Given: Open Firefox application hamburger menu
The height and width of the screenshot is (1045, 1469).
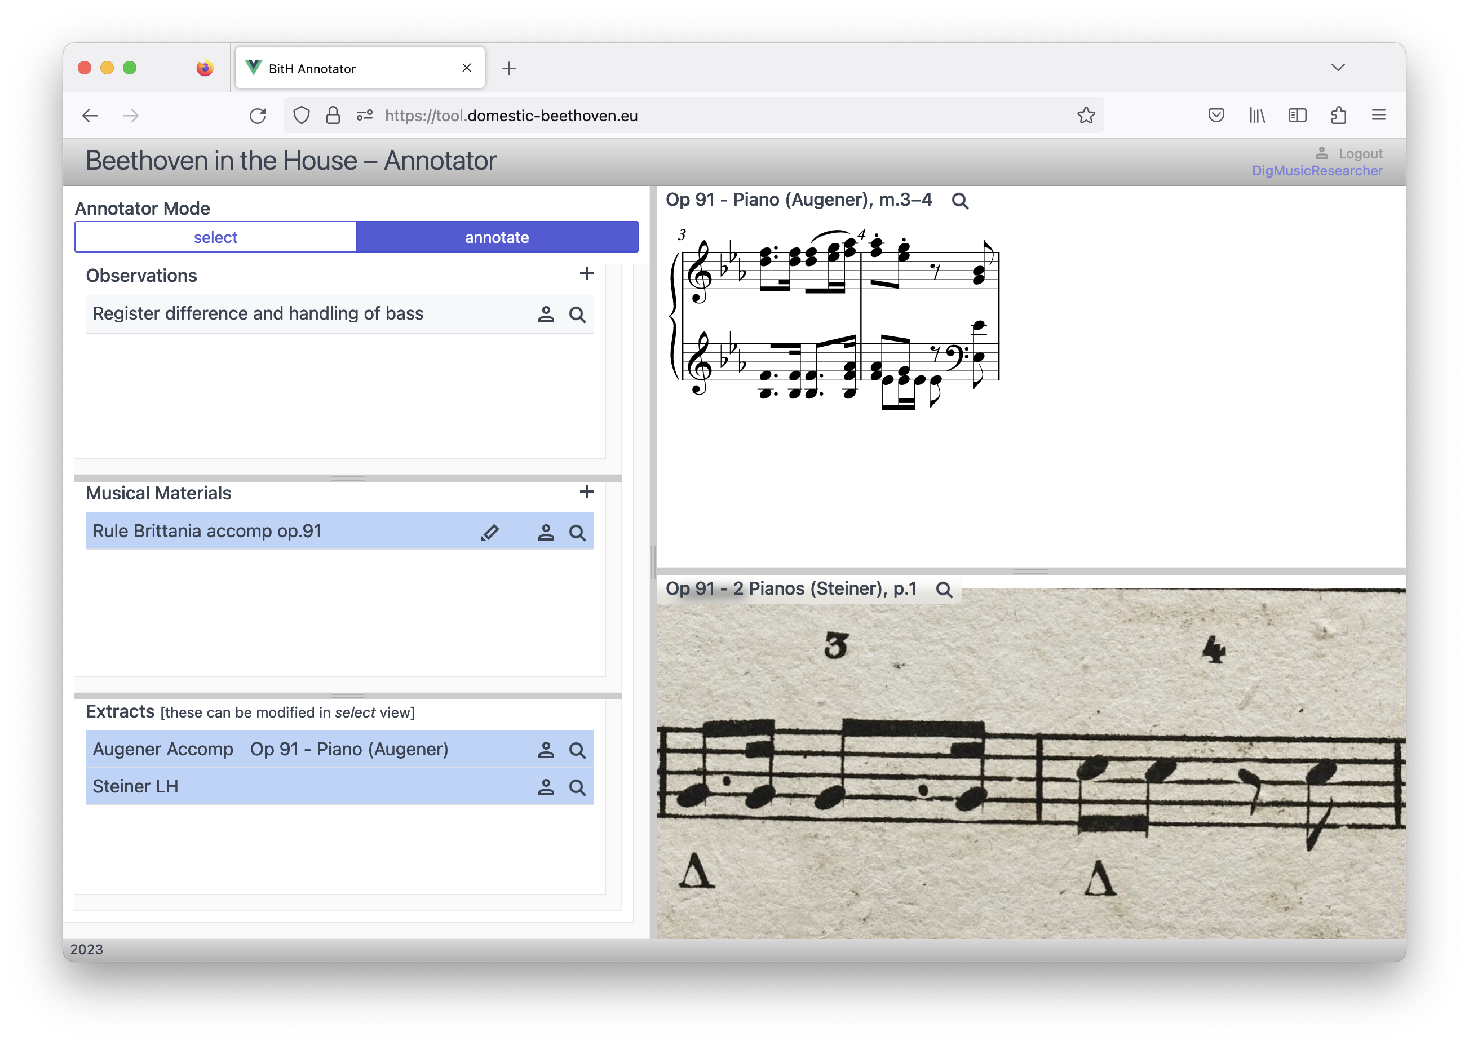Looking at the screenshot, I should [1378, 115].
